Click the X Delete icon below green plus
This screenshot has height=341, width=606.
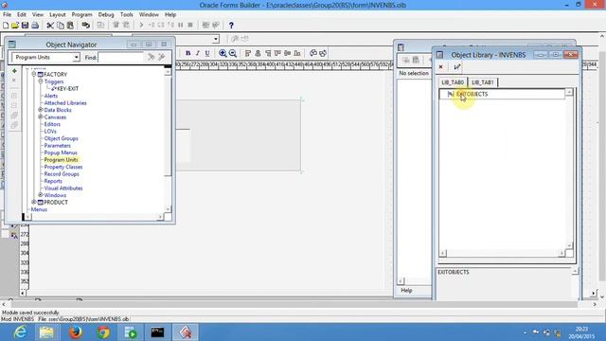[14, 80]
